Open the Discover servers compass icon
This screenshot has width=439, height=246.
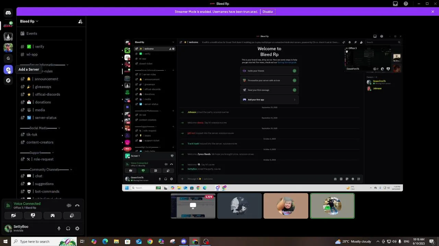coord(8,81)
